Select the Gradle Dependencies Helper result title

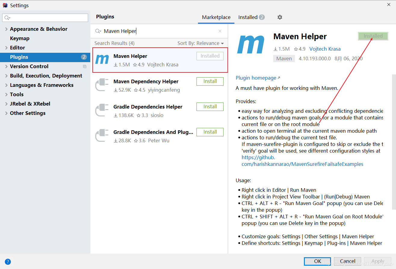148,107
